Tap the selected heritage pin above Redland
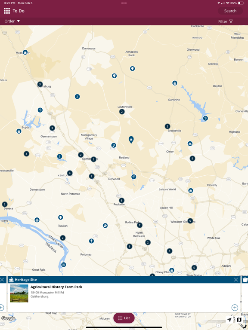The height and width of the screenshot is (330, 248). click(131, 140)
